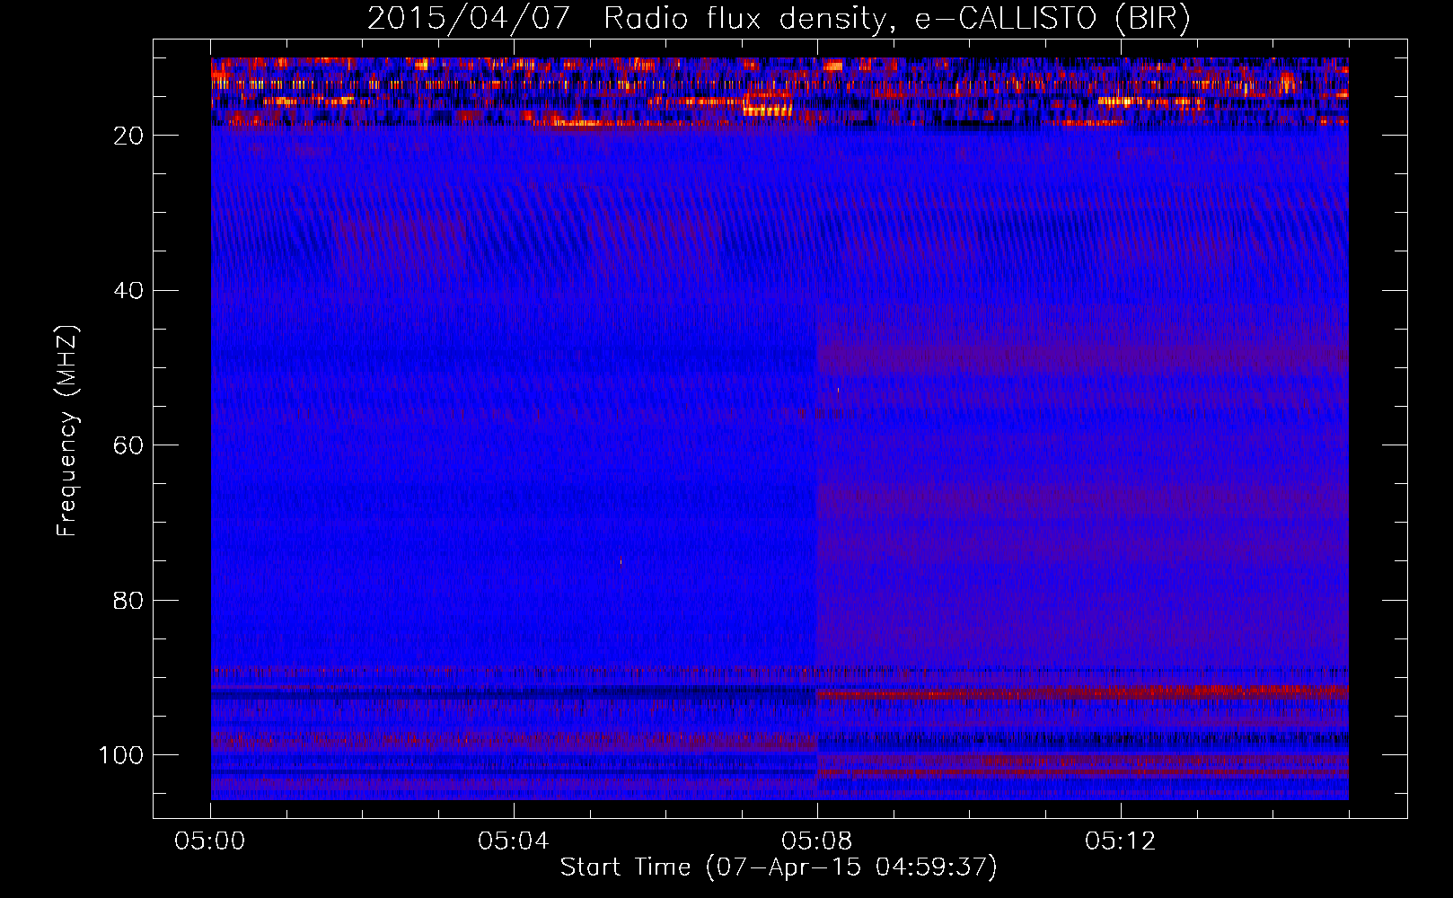Viewport: 1453px width, 898px height.
Task: Click the '80' frequency tick label
Action: [x=129, y=601]
